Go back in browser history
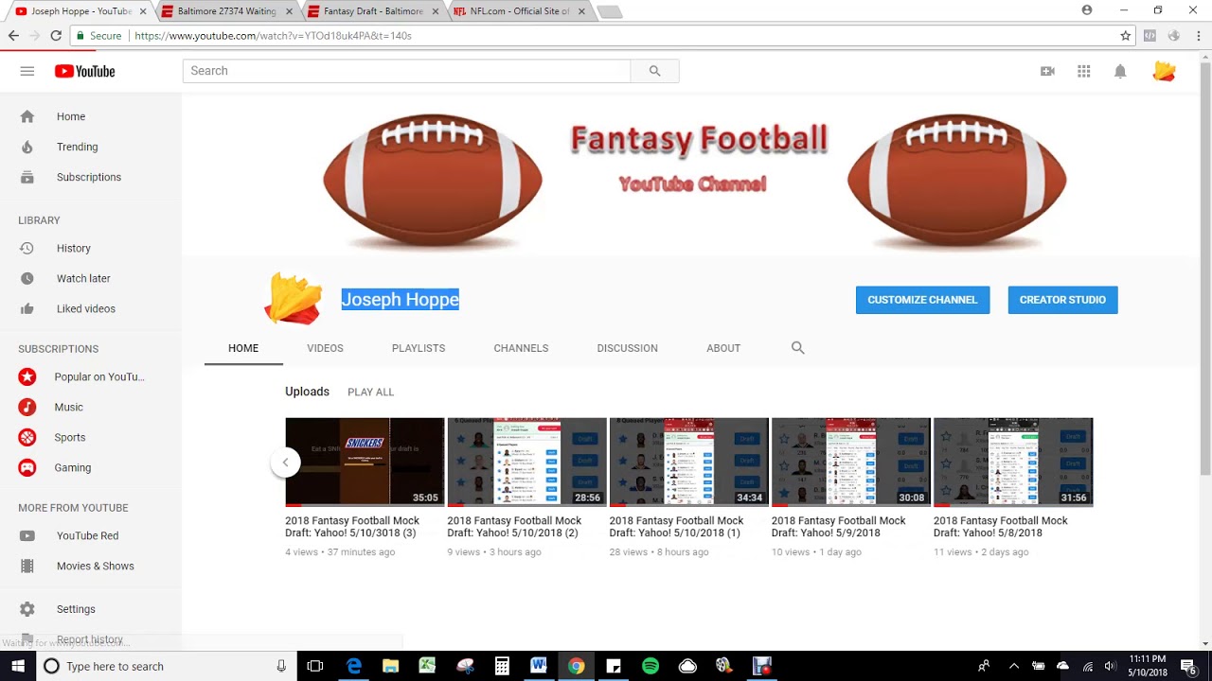This screenshot has height=681, width=1212. coord(13,36)
